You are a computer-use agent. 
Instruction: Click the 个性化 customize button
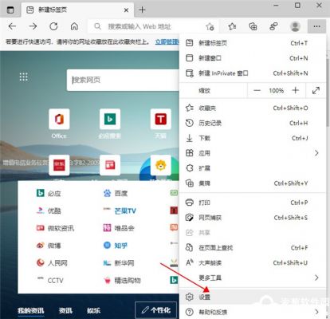155,310
